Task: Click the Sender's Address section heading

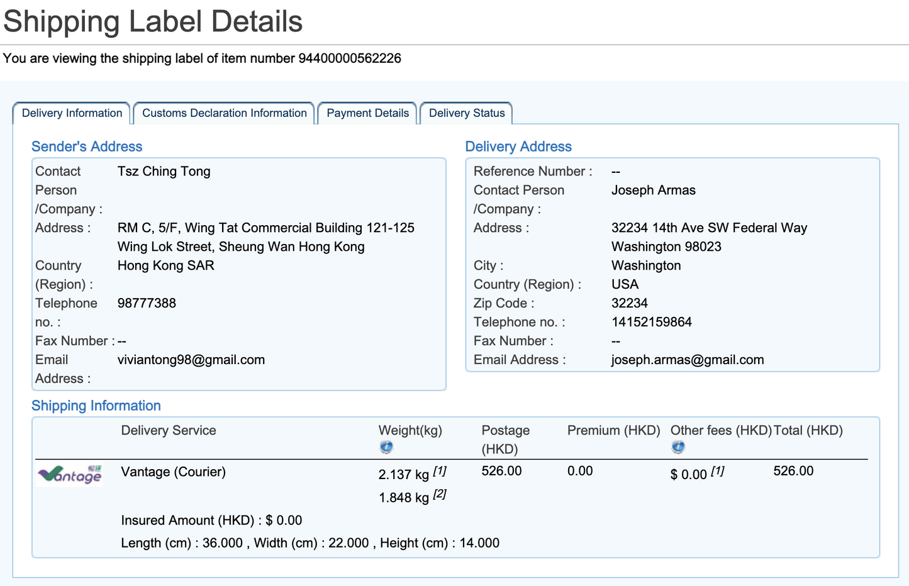Action: pyautogui.click(x=87, y=146)
